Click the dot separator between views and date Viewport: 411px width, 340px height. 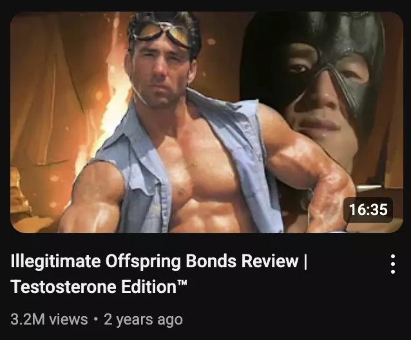point(96,319)
